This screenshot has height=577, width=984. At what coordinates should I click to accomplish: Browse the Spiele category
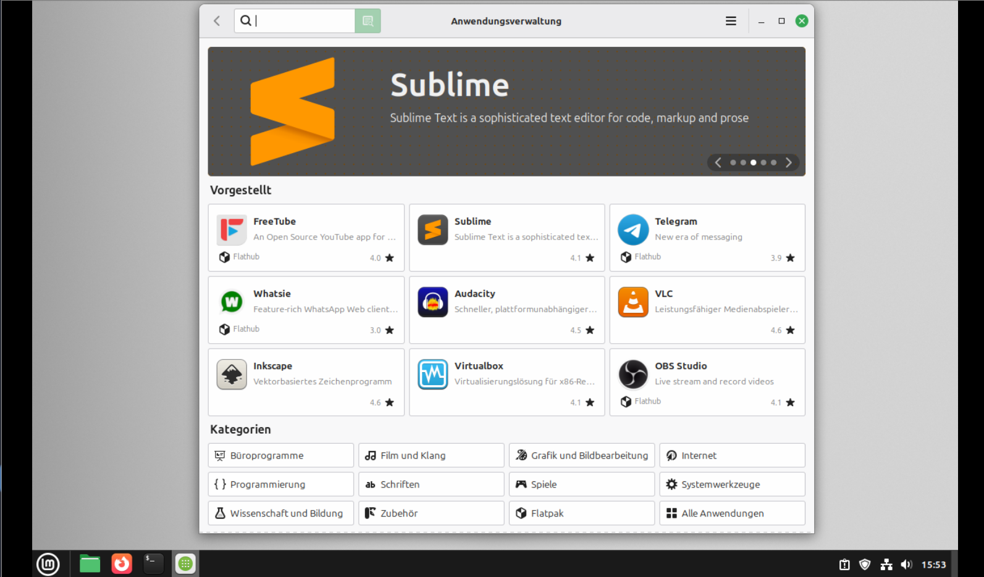click(581, 484)
